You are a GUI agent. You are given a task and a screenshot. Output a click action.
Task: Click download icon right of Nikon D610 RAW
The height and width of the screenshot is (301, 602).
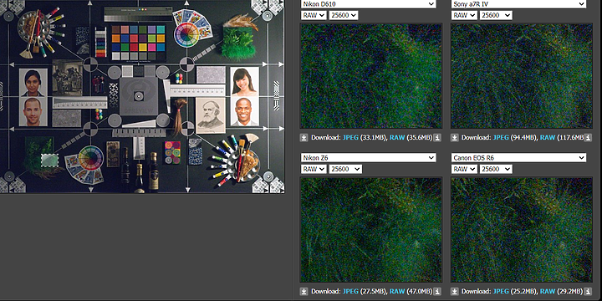click(x=437, y=137)
